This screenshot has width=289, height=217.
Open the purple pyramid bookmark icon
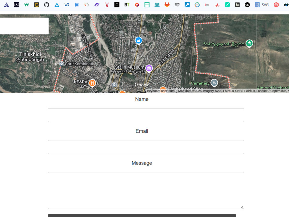coord(6,5)
